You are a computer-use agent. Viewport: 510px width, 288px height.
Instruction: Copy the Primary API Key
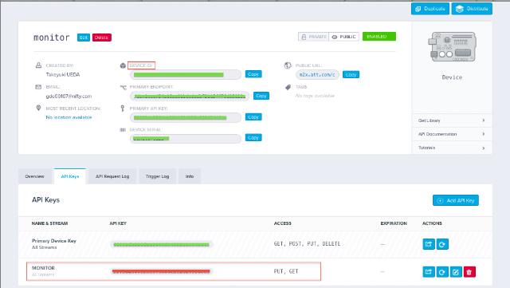click(x=253, y=117)
